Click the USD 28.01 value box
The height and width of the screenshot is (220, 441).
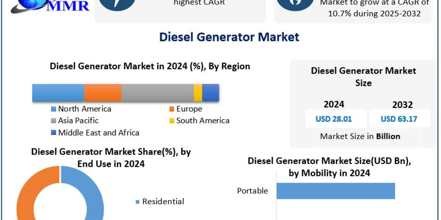click(x=335, y=118)
